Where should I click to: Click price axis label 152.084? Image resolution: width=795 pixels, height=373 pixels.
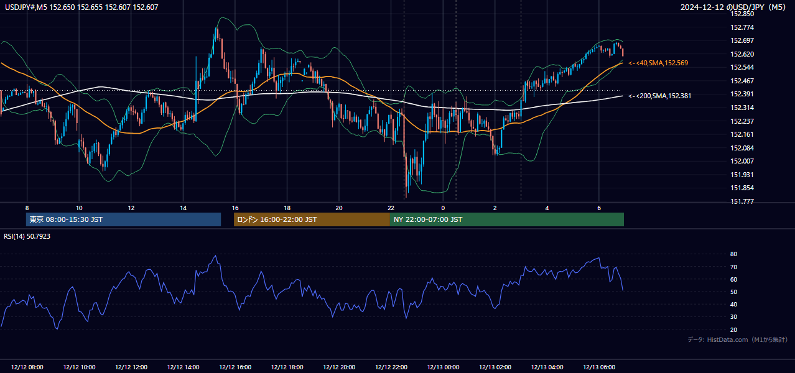742,148
